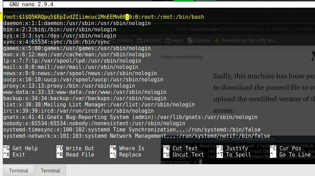Screen dimensions: 315x176
Task: Open the pentest bookmark folder in the browser
Action: (149, 40)
